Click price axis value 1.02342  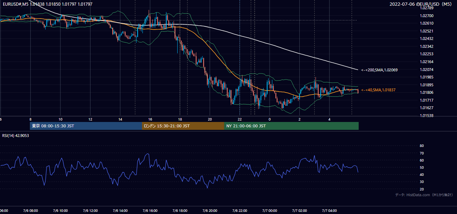click(427, 46)
